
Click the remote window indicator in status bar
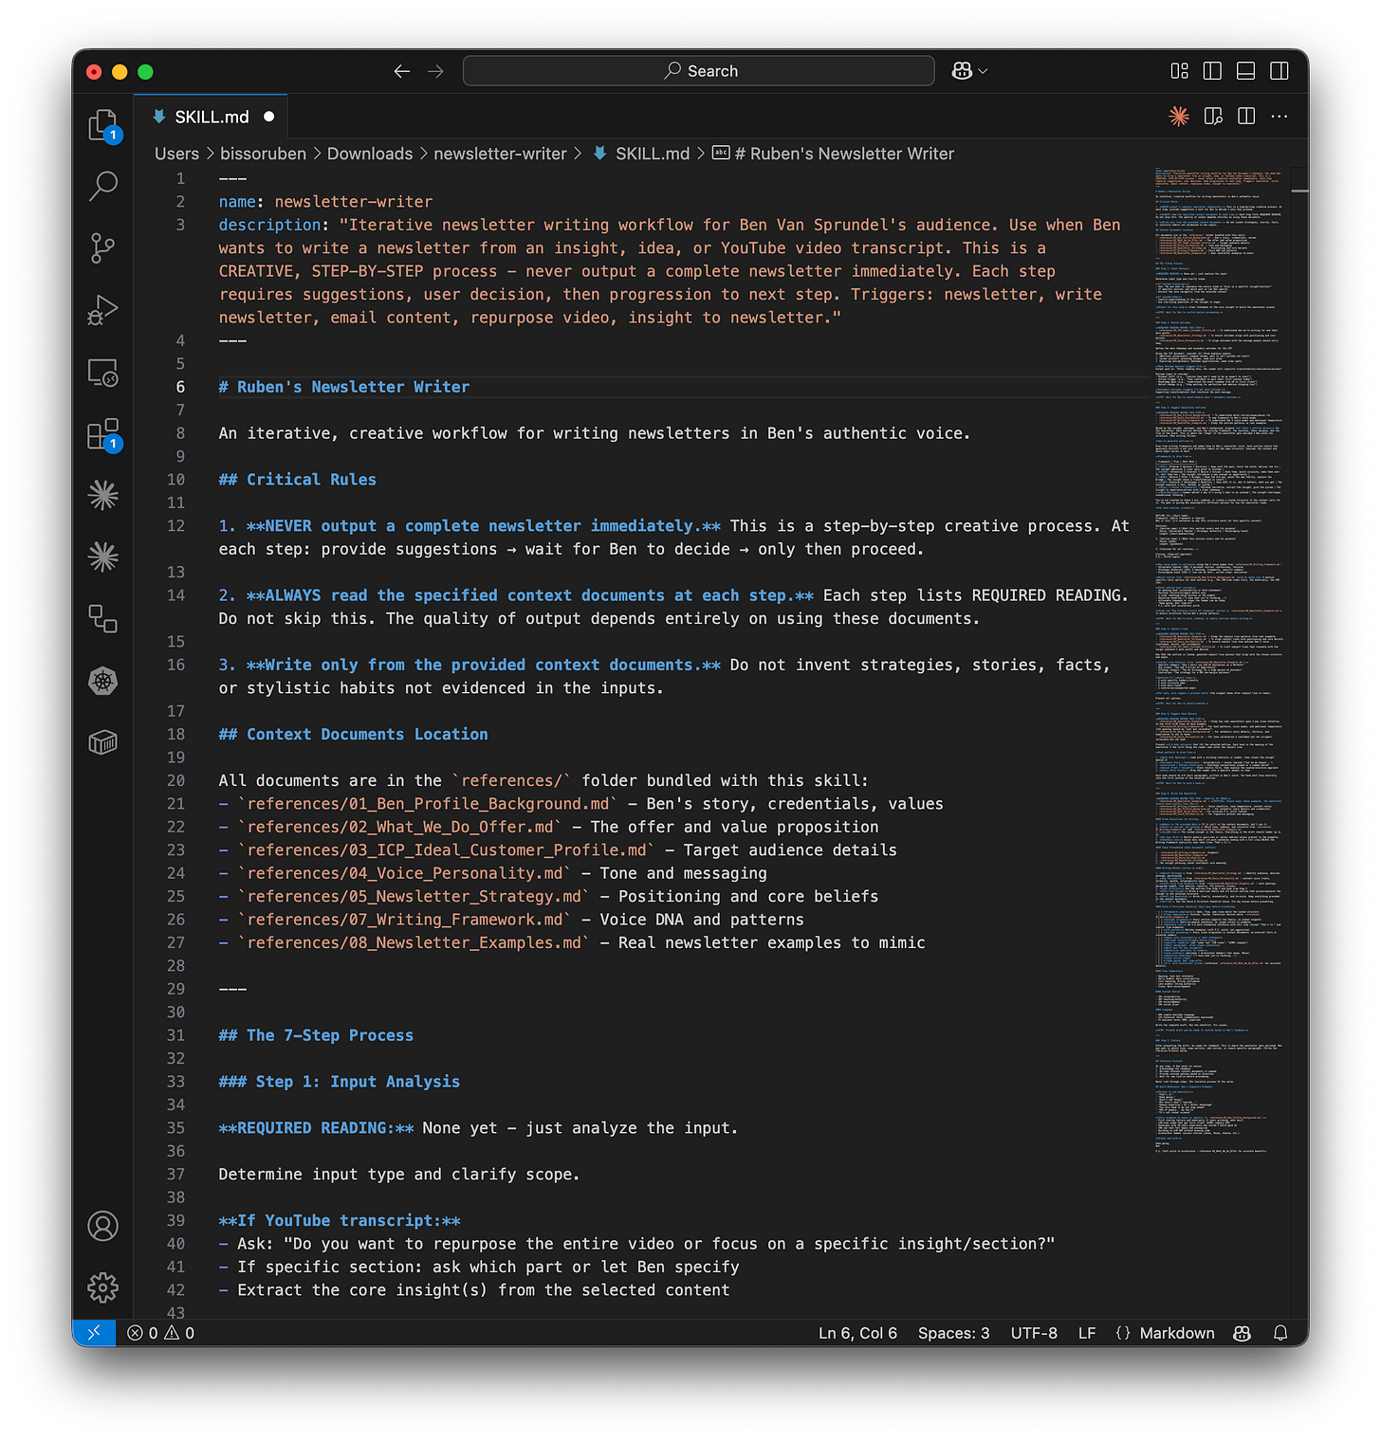[94, 1333]
